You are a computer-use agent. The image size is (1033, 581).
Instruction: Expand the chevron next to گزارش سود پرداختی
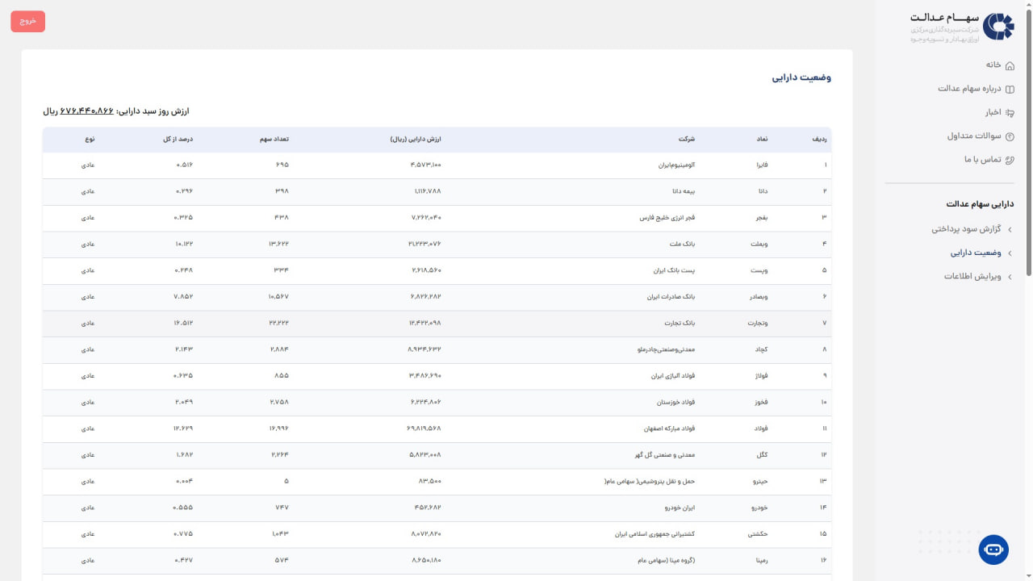tap(1010, 229)
